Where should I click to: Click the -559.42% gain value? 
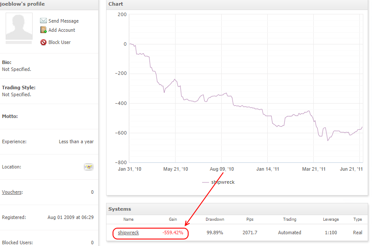tap(173, 233)
